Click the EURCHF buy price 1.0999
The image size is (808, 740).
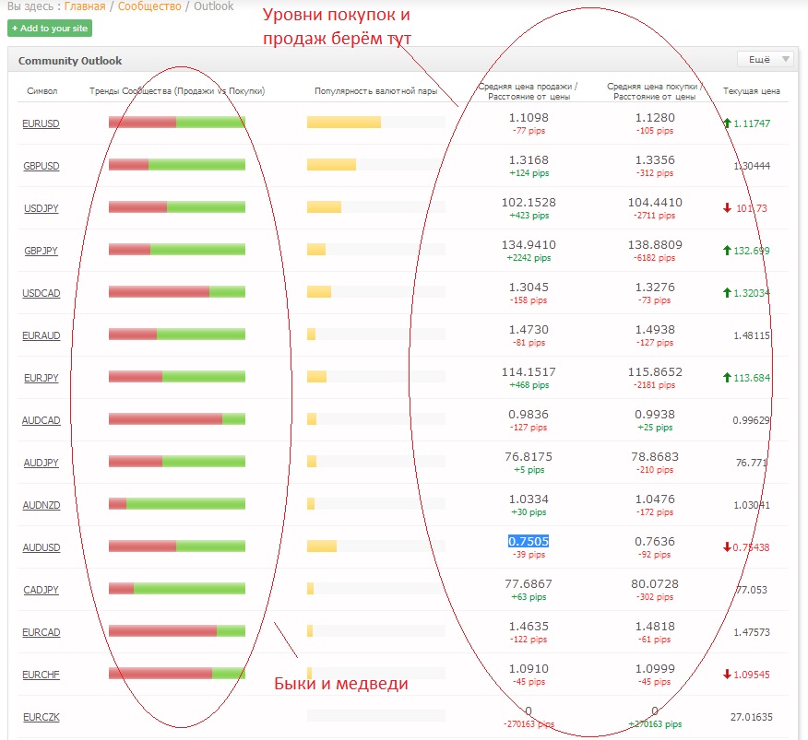[655, 668]
